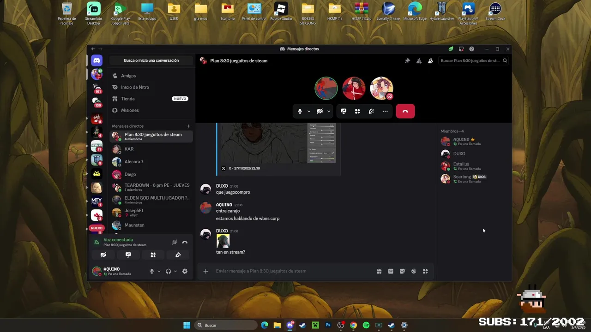Open Spotify from the Windows taskbar
Viewport: 591px width, 332px height.
(x=366, y=325)
